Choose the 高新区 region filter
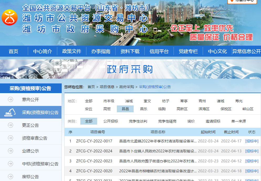 [182, 109]
